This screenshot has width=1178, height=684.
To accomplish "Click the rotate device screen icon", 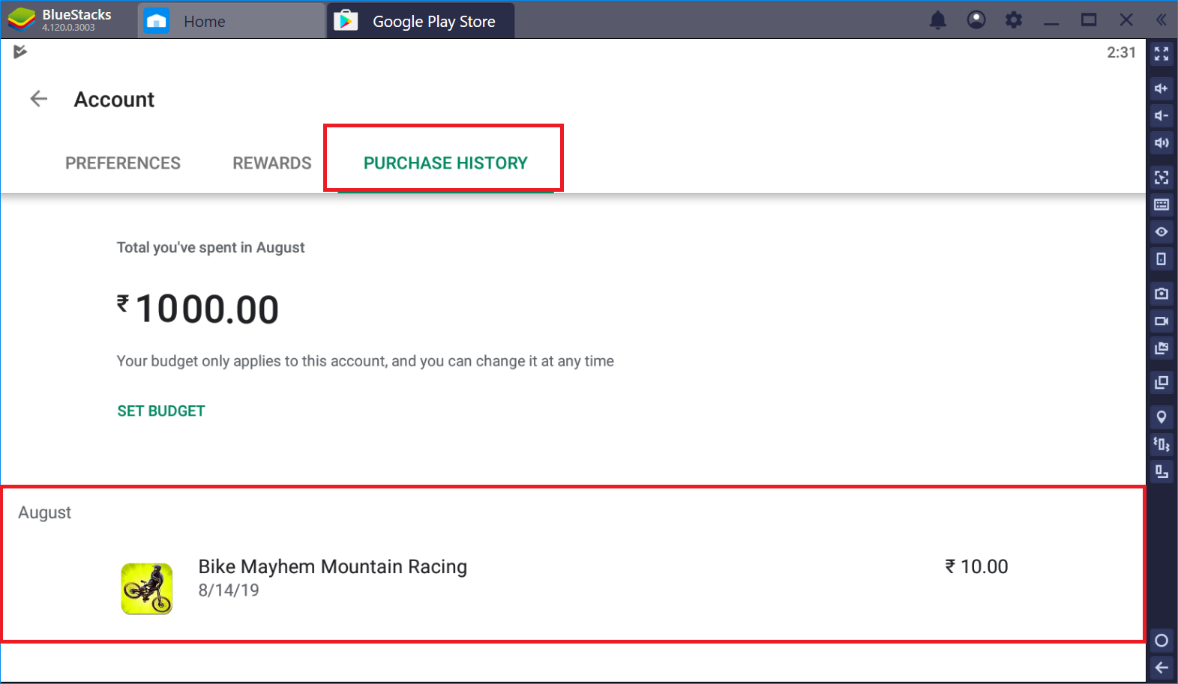I will pyautogui.click(x=1162, y=259).
